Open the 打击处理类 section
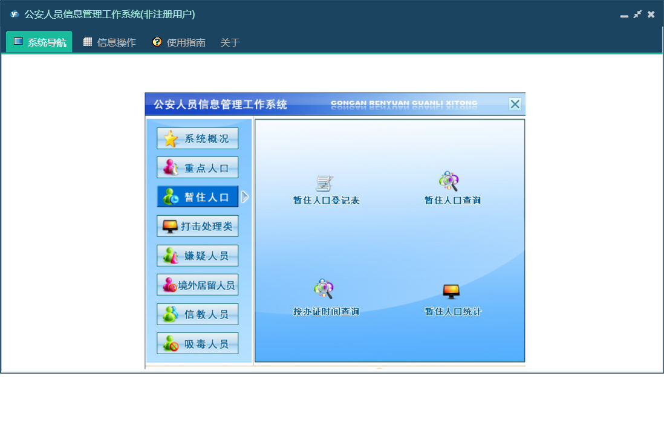 pos(197,226)
